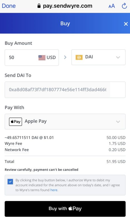Click the Network Fee label for details
Image resolution: width=130 pixels, height=218 pixels.
(17, 150)
